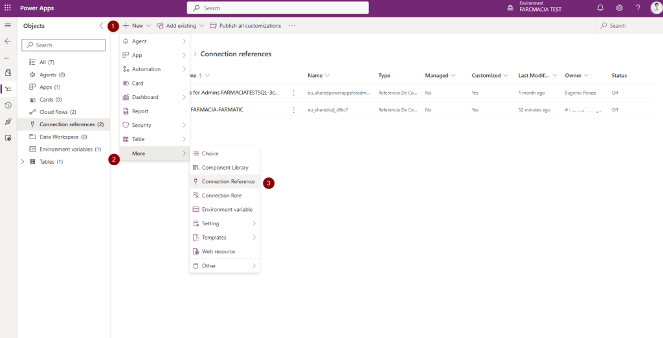Expand the Tables tree node

(x=23, y=161)
